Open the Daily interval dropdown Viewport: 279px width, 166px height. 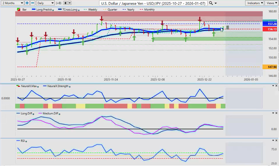coord(45,3)
